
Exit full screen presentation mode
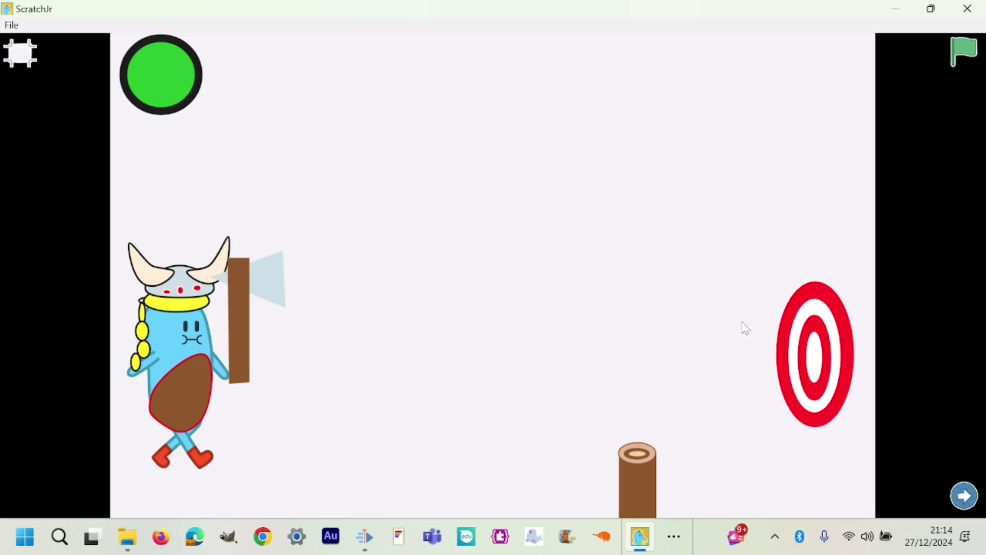(20, 53)
